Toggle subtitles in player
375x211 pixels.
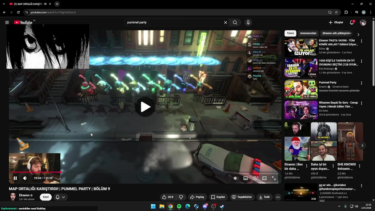click(x=246, y=178)
